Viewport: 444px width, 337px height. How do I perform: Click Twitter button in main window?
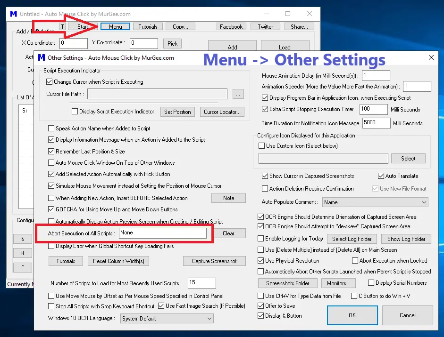click(x=265, y=26)
